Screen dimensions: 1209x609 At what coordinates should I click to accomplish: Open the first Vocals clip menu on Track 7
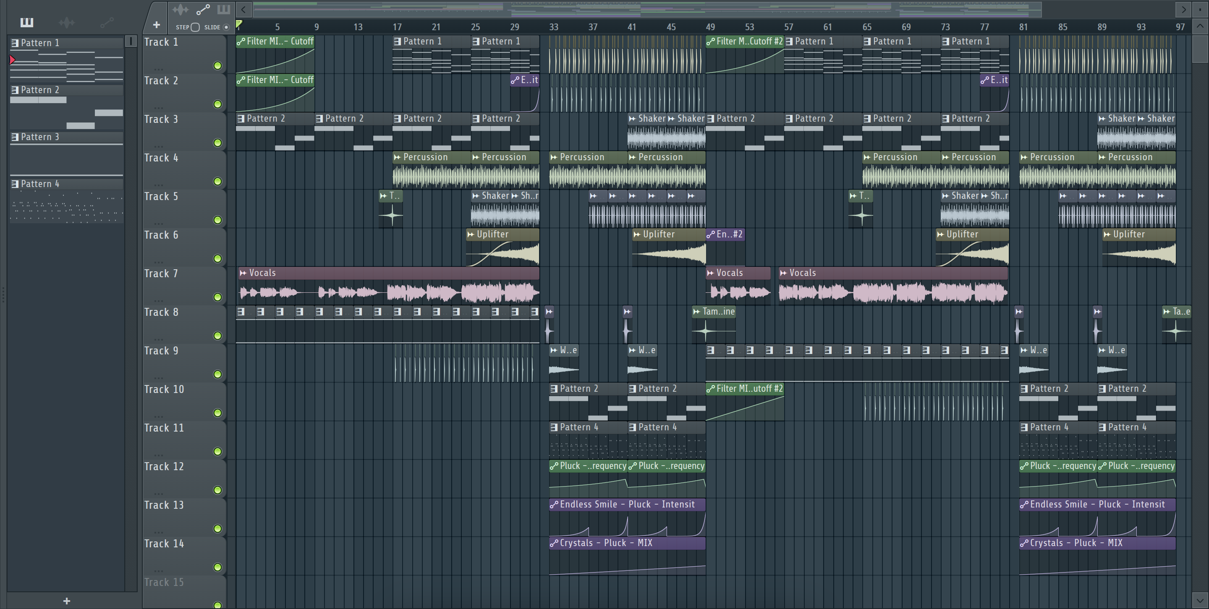(243, 273)
